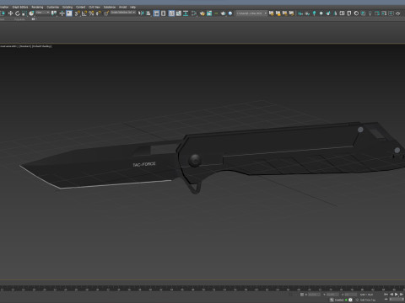Open the Material Editor
This screenshot has height=303, width=405.
194,13
